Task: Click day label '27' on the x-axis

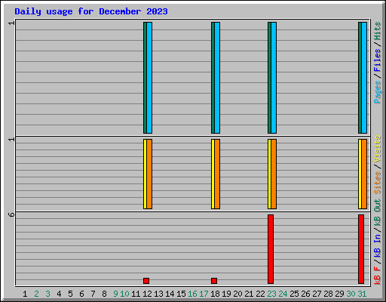Action: [x=317, y=294]
